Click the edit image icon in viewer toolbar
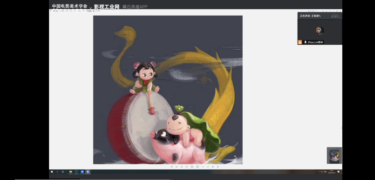Screen dimensions: 375x180 [172, 167]
